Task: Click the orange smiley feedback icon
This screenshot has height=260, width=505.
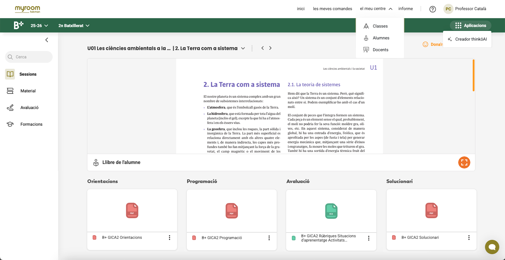Action: click(425, 45)
